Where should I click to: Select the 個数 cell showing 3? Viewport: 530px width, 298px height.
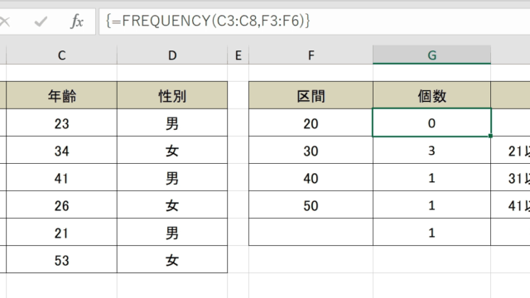click(x=432, y=151)
